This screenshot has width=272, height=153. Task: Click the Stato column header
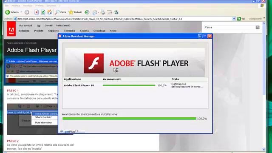175,79
